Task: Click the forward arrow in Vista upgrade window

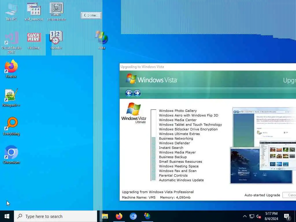Action: [x=137, y=93]
